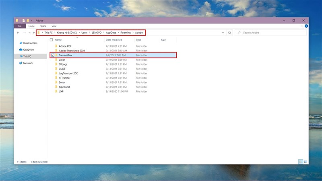Select the typequest folder
The height and width of the screenshot is (181, 322).
[64, 87]
